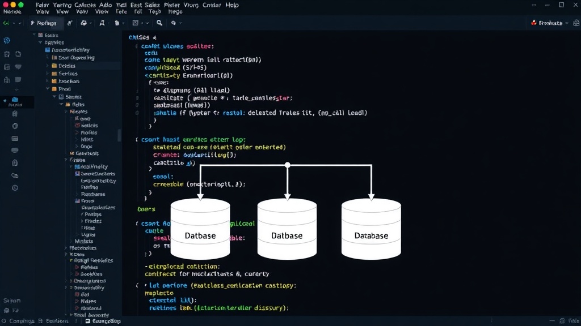Select the Rolkts item in the tree
The height and width of the screenshot is (326, 581).
coord(89,132)
